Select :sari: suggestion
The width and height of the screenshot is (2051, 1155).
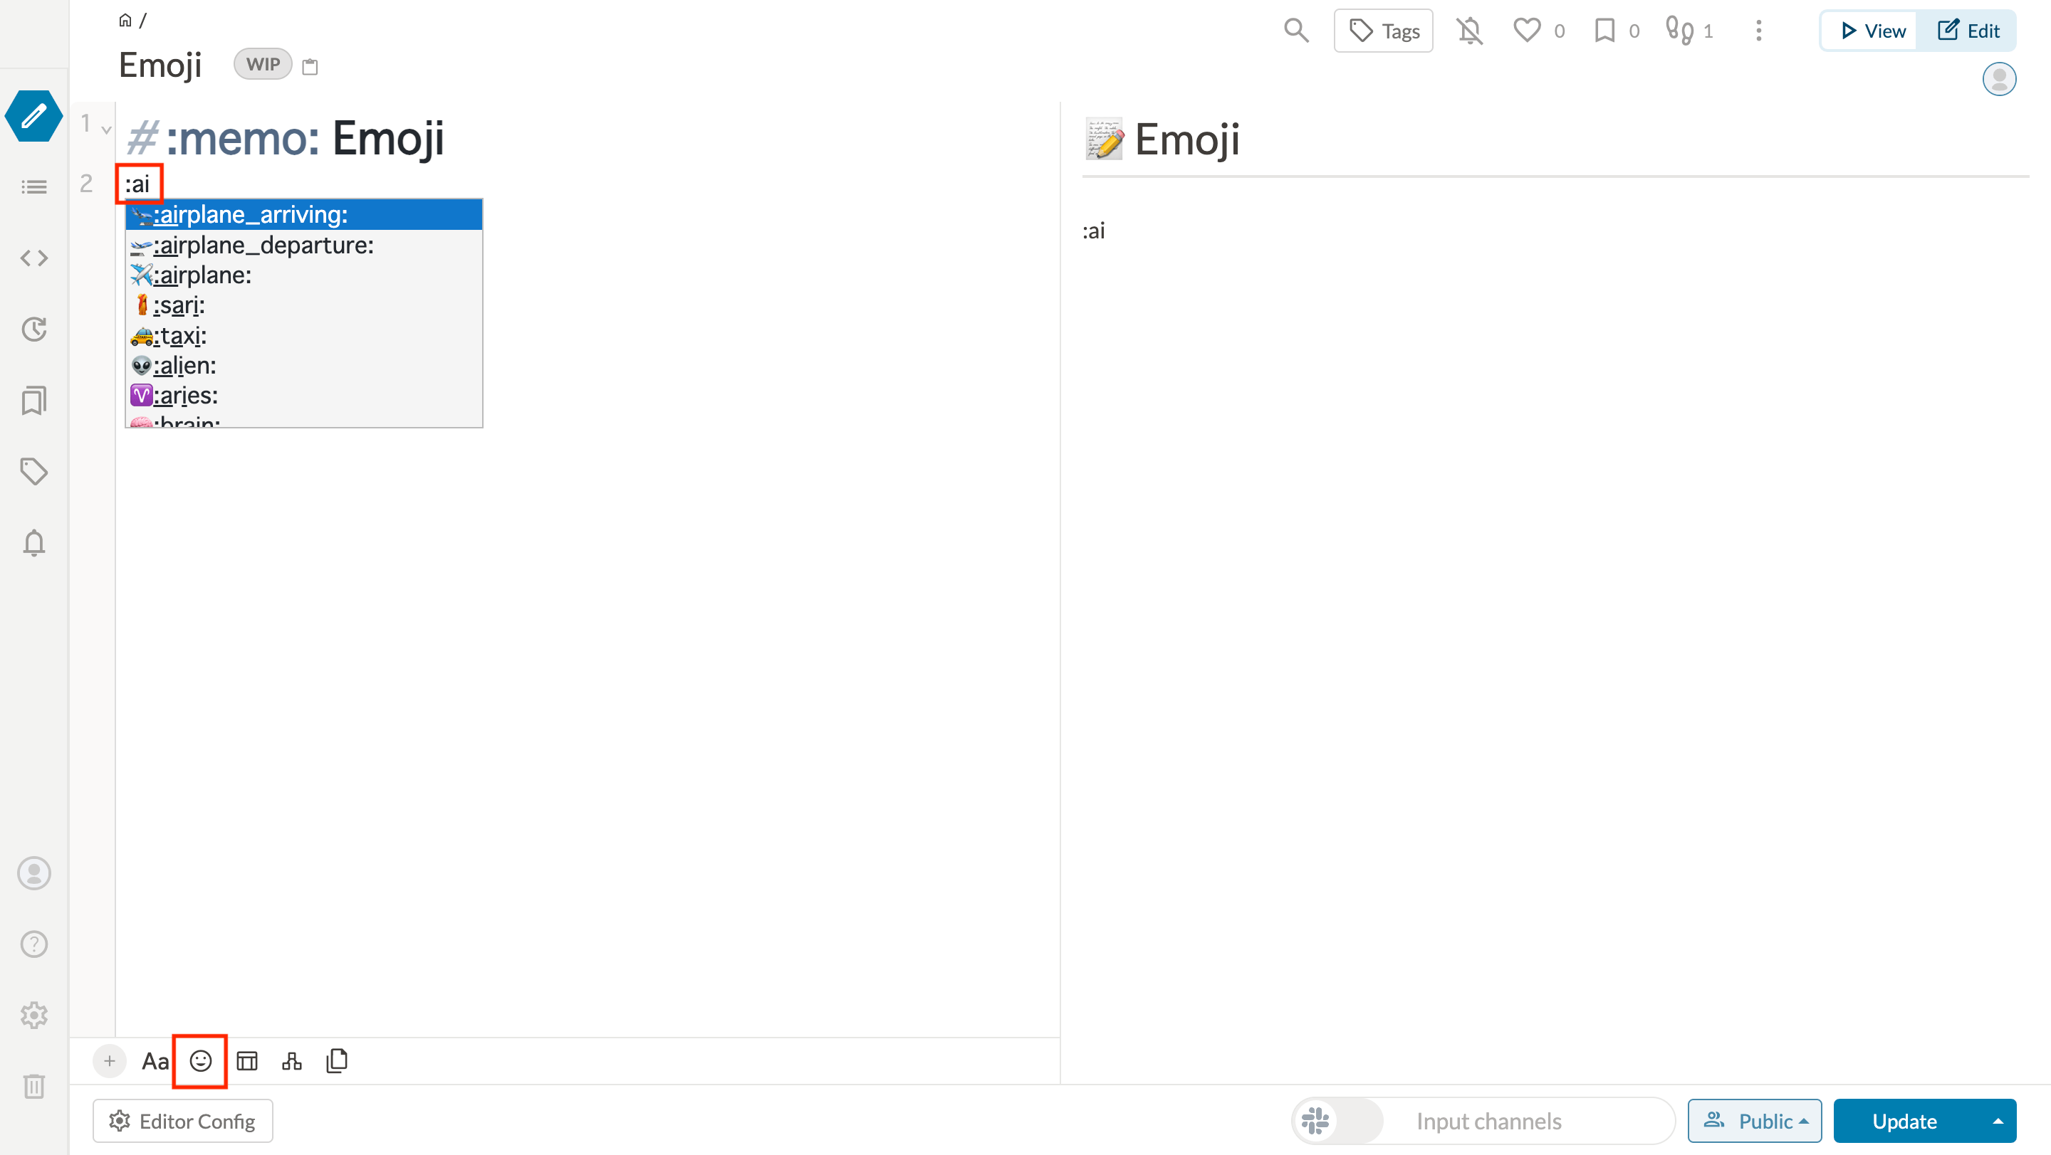point(304,305)
